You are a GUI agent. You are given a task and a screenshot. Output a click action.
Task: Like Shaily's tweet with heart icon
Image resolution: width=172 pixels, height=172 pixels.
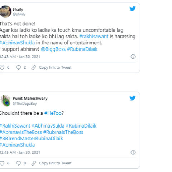[x=2, y=67]
